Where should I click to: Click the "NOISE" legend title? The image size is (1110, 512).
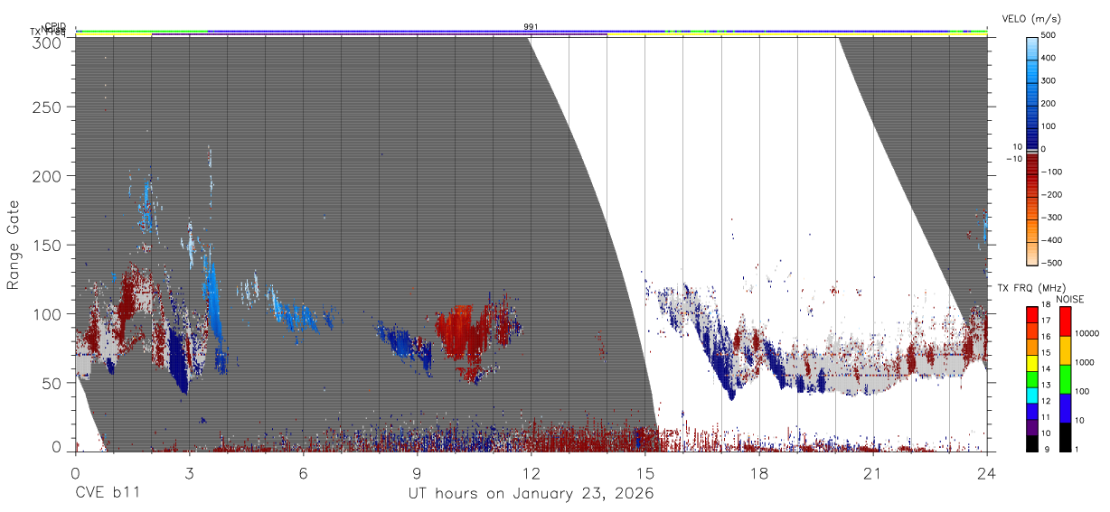tap(1069, 299)
